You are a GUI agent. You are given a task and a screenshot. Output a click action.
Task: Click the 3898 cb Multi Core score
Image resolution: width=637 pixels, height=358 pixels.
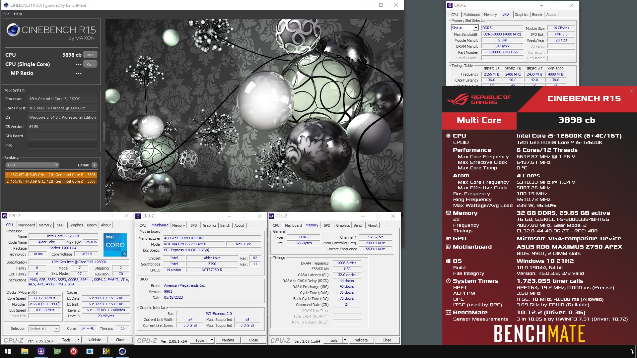(x=577, y=120)
